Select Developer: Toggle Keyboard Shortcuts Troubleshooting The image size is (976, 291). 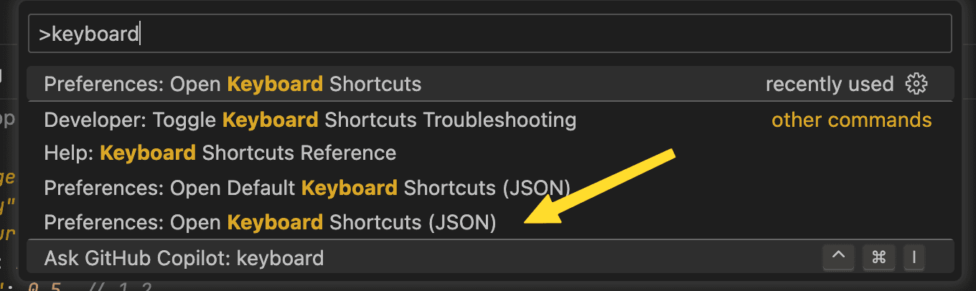coord(310,120)
